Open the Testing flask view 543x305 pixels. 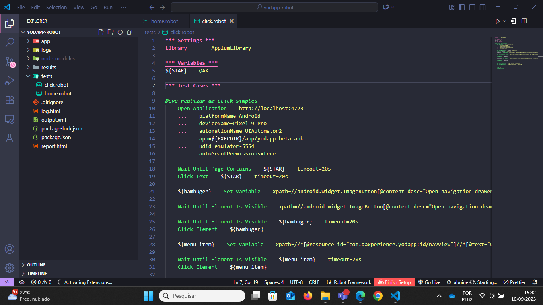[10, 138]
